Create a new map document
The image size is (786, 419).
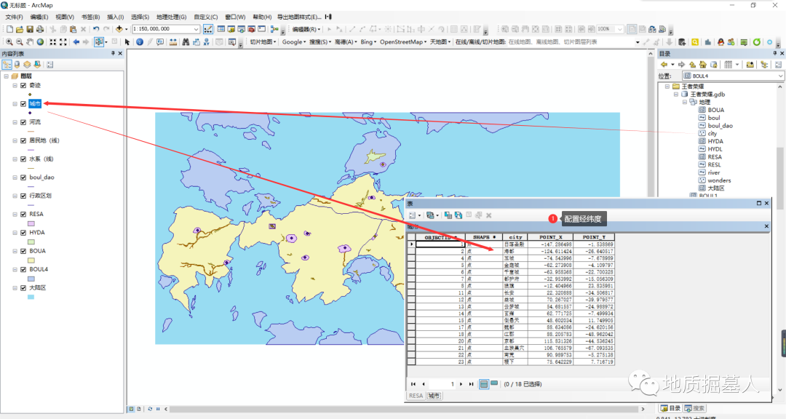coord(9,29)
